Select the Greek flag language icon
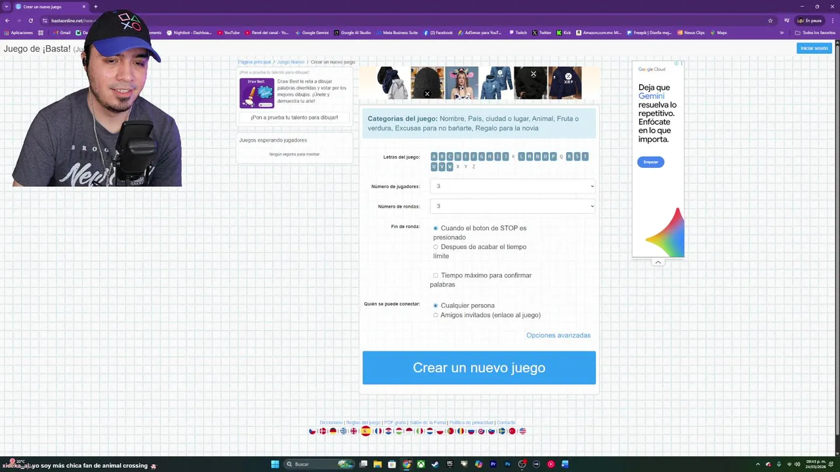 [x=343, y=431]
